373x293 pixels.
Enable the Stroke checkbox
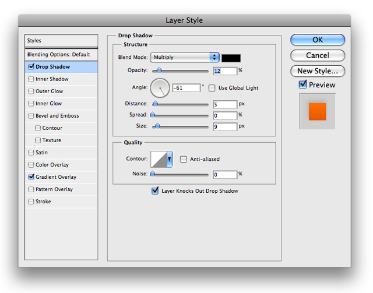click(31, 202)
